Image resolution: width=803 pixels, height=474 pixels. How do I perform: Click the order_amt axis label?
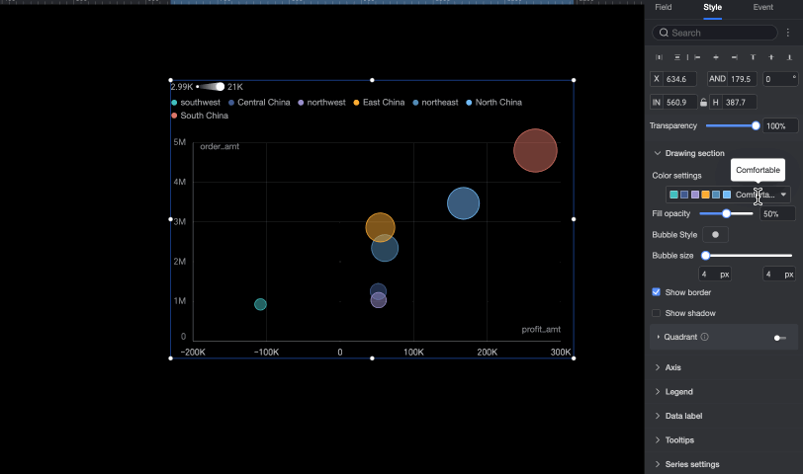pos(220,146)
